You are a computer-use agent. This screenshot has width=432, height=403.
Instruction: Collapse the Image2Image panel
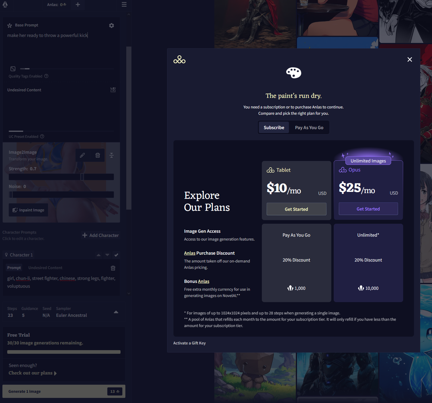(x=112, y=155)
